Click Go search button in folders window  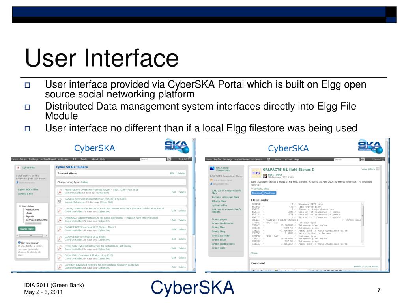pyautogui.click(x=169, y=159)
